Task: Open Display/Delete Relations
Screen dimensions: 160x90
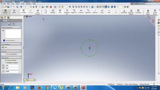Action: (131, 12)
